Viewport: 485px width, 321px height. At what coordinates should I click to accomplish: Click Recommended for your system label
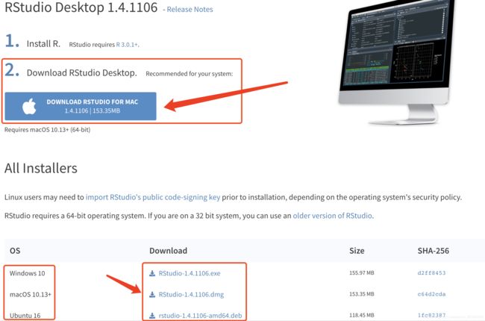190,74
